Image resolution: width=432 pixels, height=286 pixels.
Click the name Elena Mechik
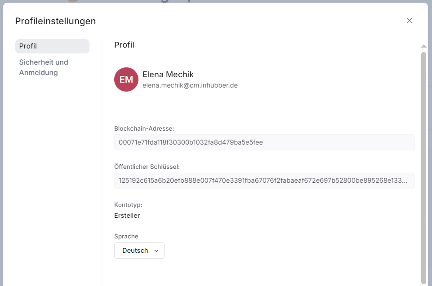click(168, 75)
